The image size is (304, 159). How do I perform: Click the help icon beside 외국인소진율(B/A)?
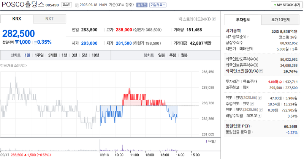(x=261, y=71)
